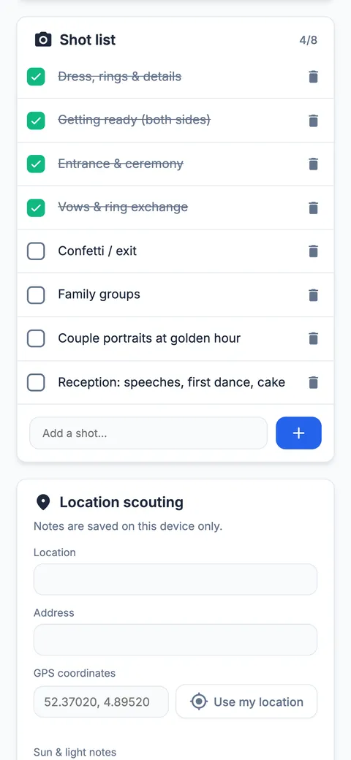Click the location pin icon beside Location scouting

(43, 502)
